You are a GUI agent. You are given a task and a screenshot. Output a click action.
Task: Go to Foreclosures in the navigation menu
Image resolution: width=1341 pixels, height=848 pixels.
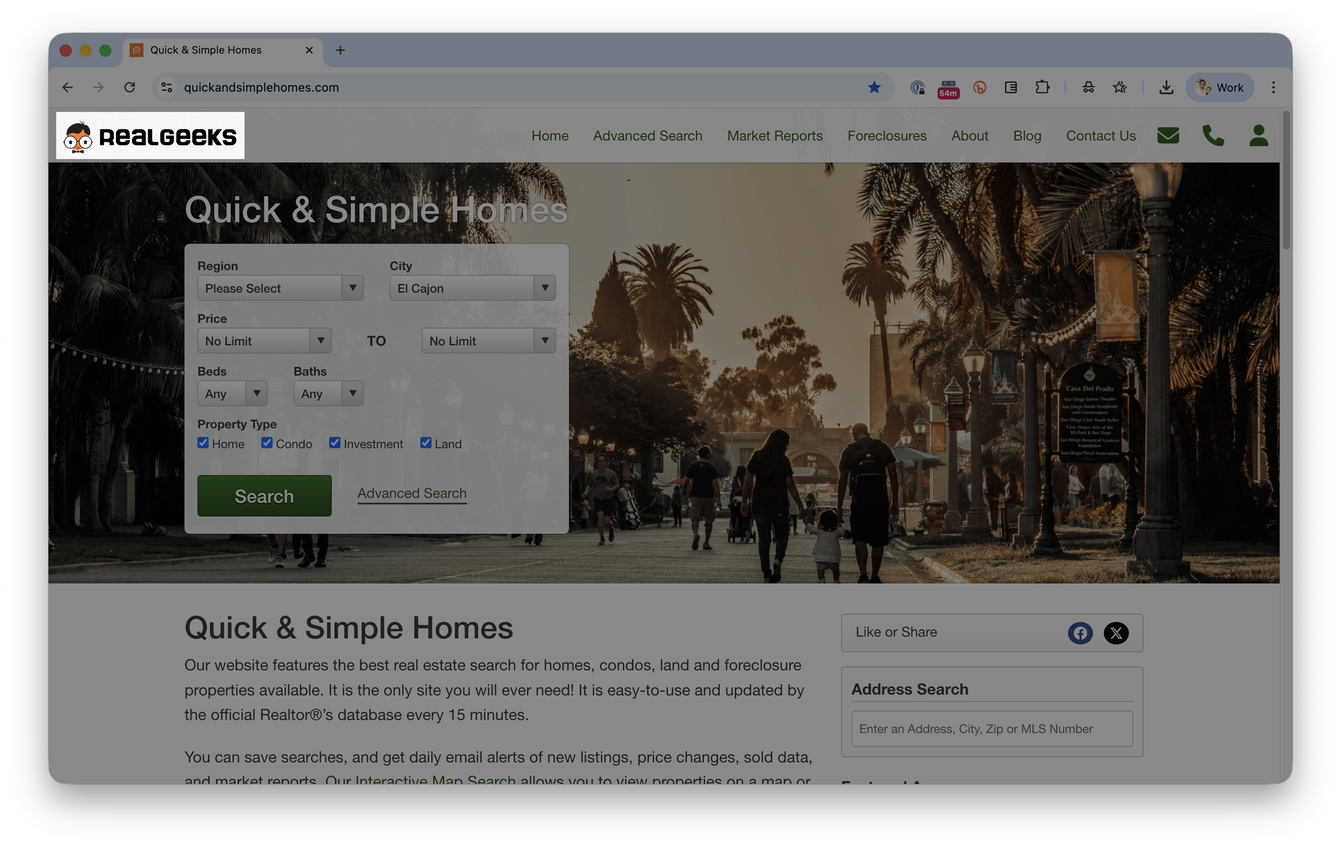887,136
